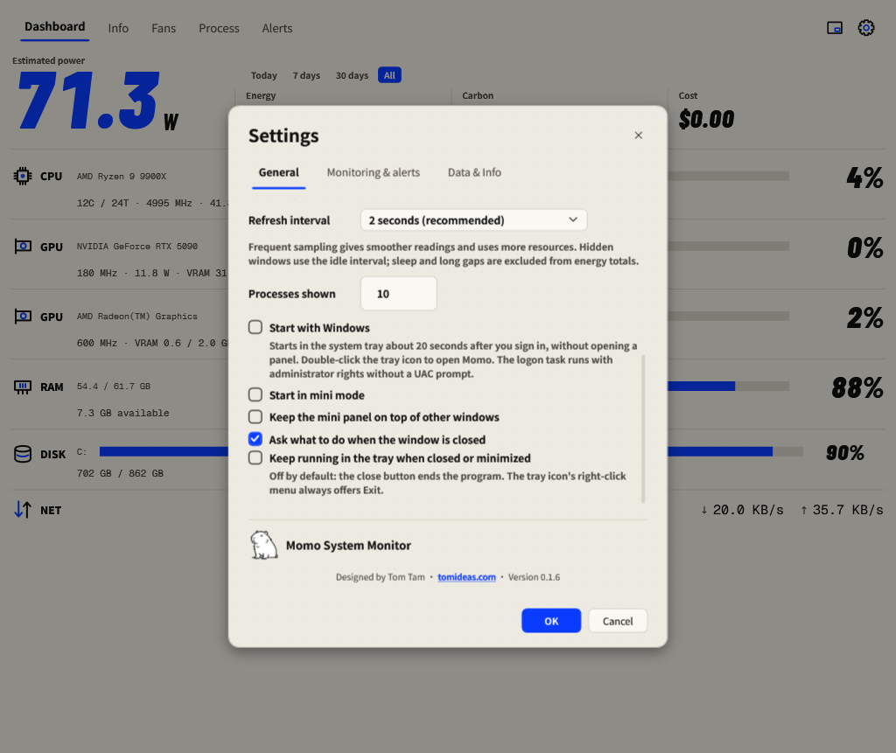Click the 4% CPU percentage

click(864, 178)
